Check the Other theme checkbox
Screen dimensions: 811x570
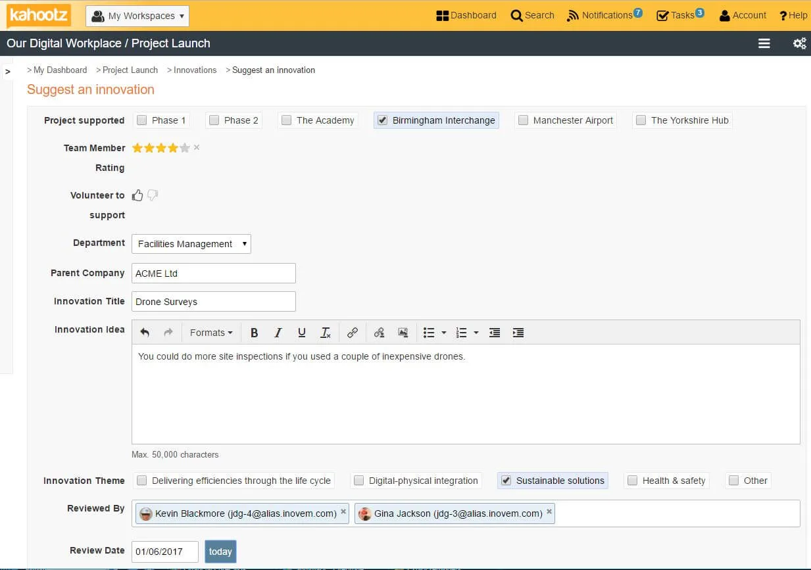click(733, 481)
